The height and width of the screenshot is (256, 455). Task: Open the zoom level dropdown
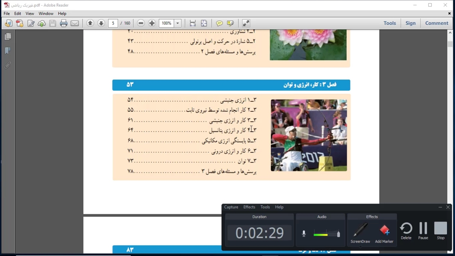[x=177, y=23]
